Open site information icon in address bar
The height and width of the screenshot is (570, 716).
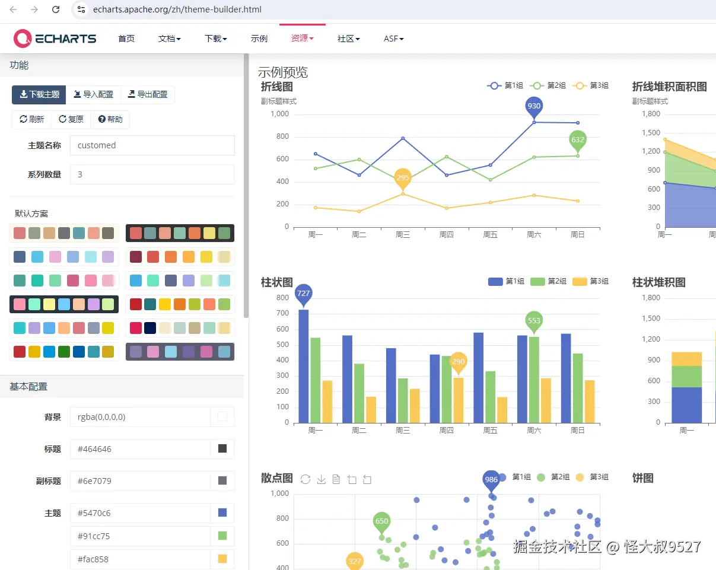click(x=82, y=9)
